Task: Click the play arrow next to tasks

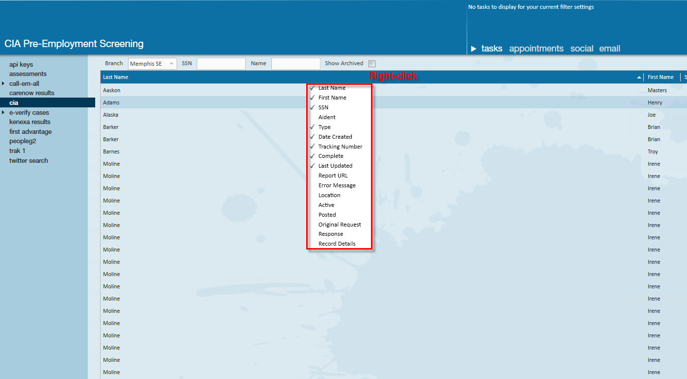Action: coord(474,49)
